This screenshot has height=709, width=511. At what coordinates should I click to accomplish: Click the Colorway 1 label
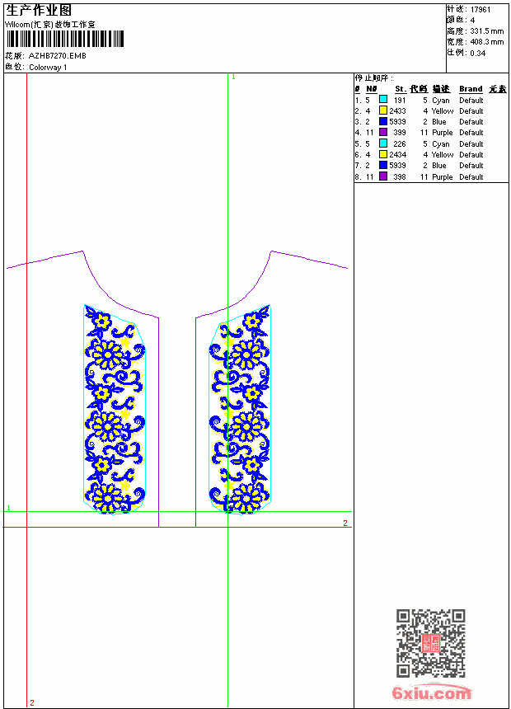click(x=48, y=68)
